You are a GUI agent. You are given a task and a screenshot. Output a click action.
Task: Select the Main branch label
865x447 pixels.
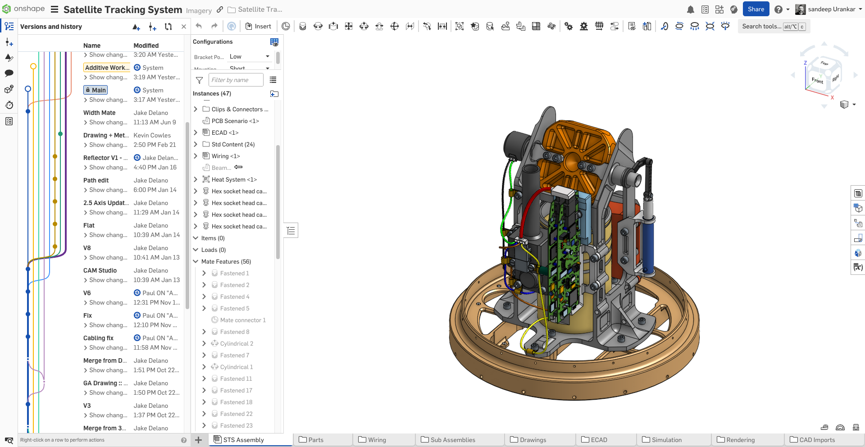(96, 90)
